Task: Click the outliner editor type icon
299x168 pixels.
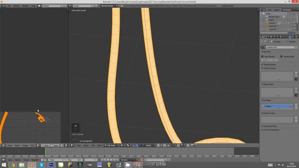Action: (263, 10)
